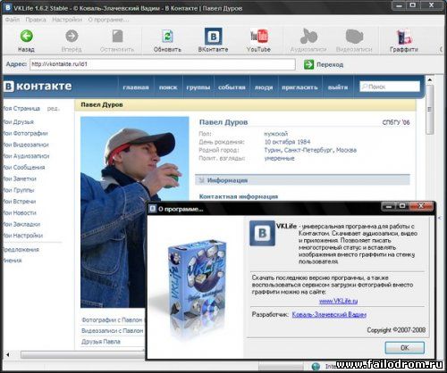Open ВКонтакте toolbar icon

214,37
